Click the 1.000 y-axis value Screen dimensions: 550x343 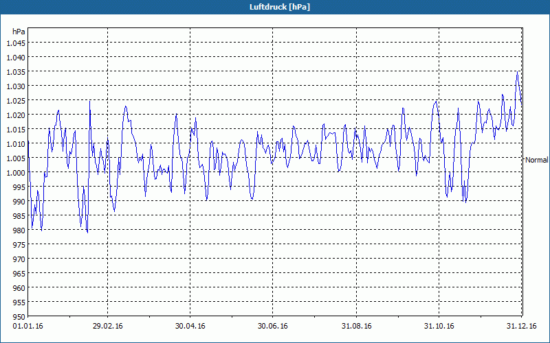coord(16,173)
